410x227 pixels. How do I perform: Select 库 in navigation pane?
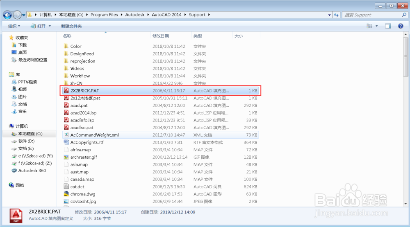point(18,74)
